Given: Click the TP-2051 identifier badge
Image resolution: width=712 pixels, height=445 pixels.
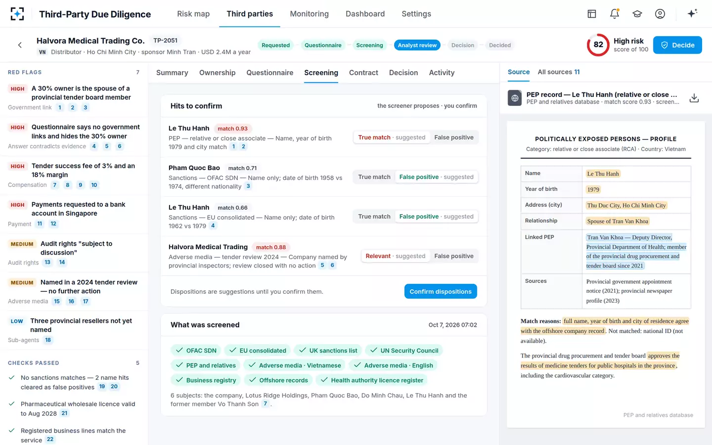Looking at the screenshot, I should pos(165,41).
